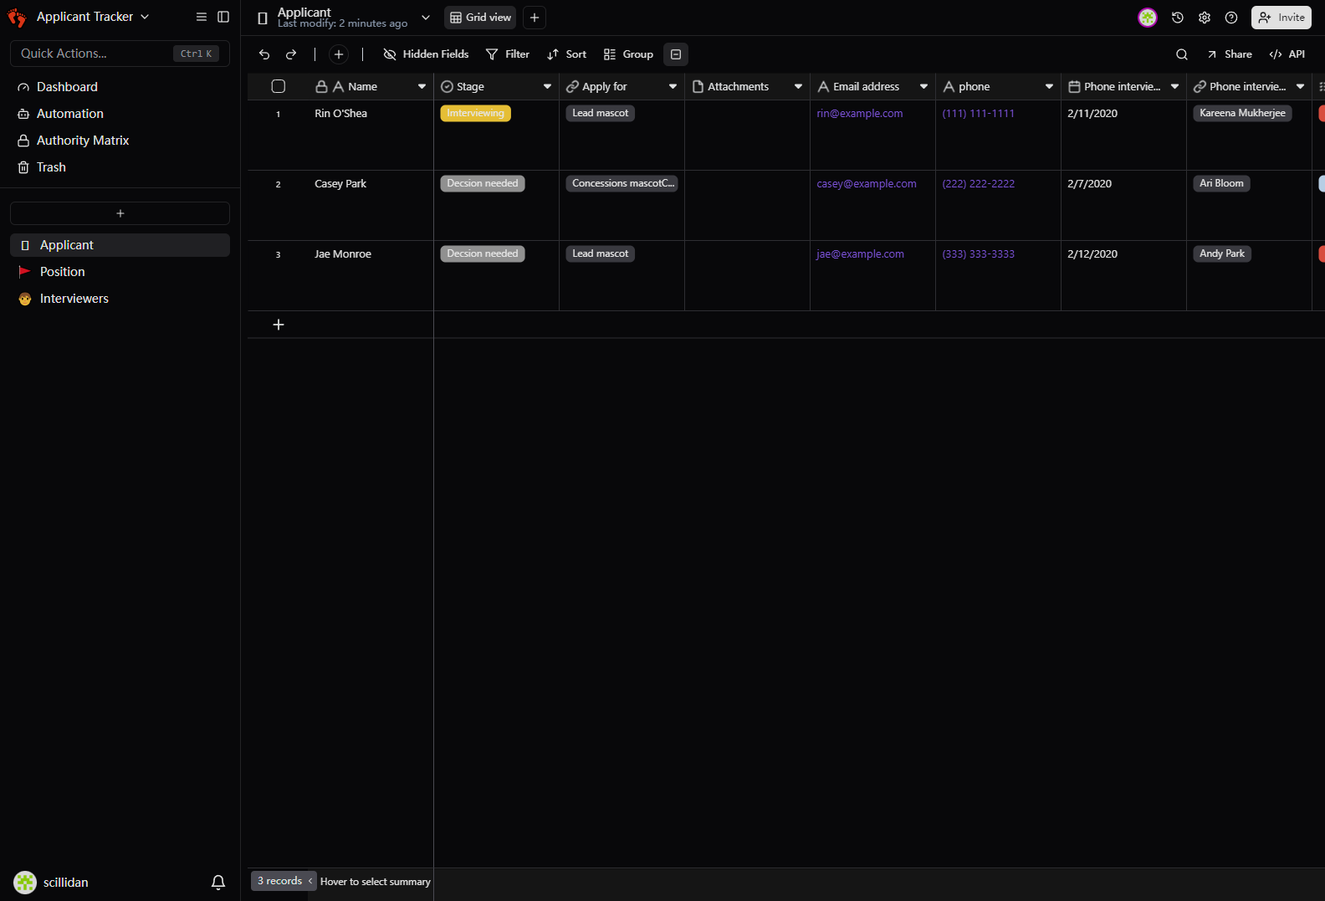Click Hidden Fields button
Image resolution: width=1325 pixels, height=901 pixels.
click(426, 54)
